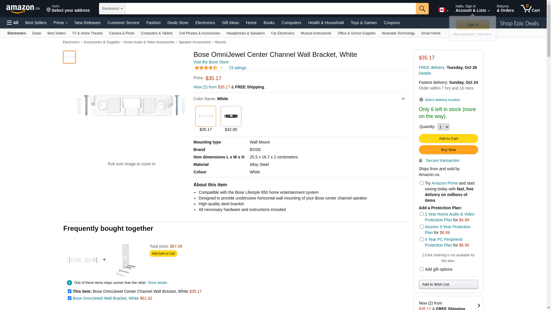Open the Electronics search category dropdown
The image size is (551, 310).
(112, 9)
